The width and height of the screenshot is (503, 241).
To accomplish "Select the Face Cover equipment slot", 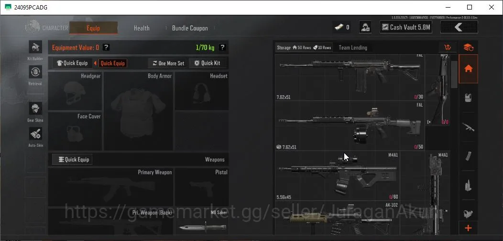I will point(75,131).
